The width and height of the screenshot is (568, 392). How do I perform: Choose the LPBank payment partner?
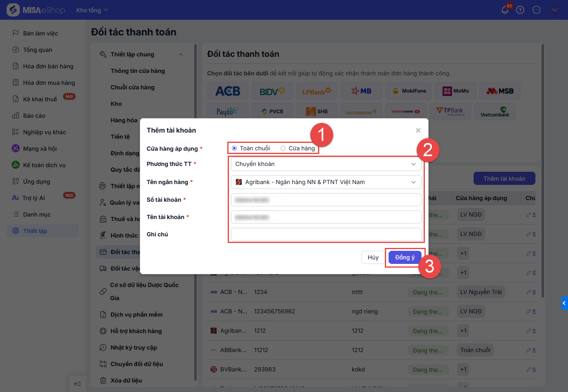point(317,91)
